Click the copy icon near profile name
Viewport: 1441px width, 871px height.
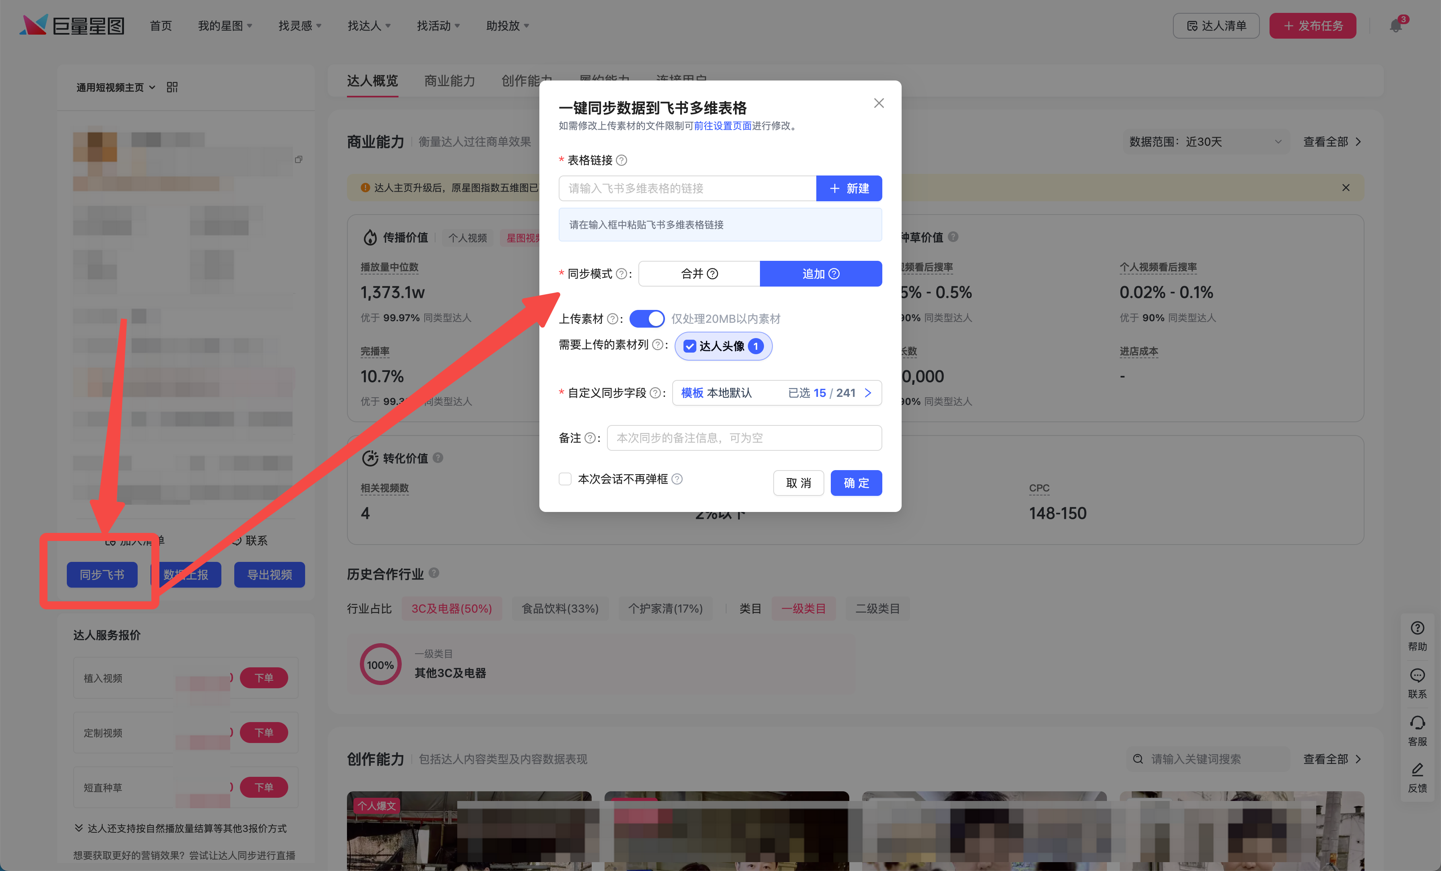pyautogui.click(x=298, y=159)
